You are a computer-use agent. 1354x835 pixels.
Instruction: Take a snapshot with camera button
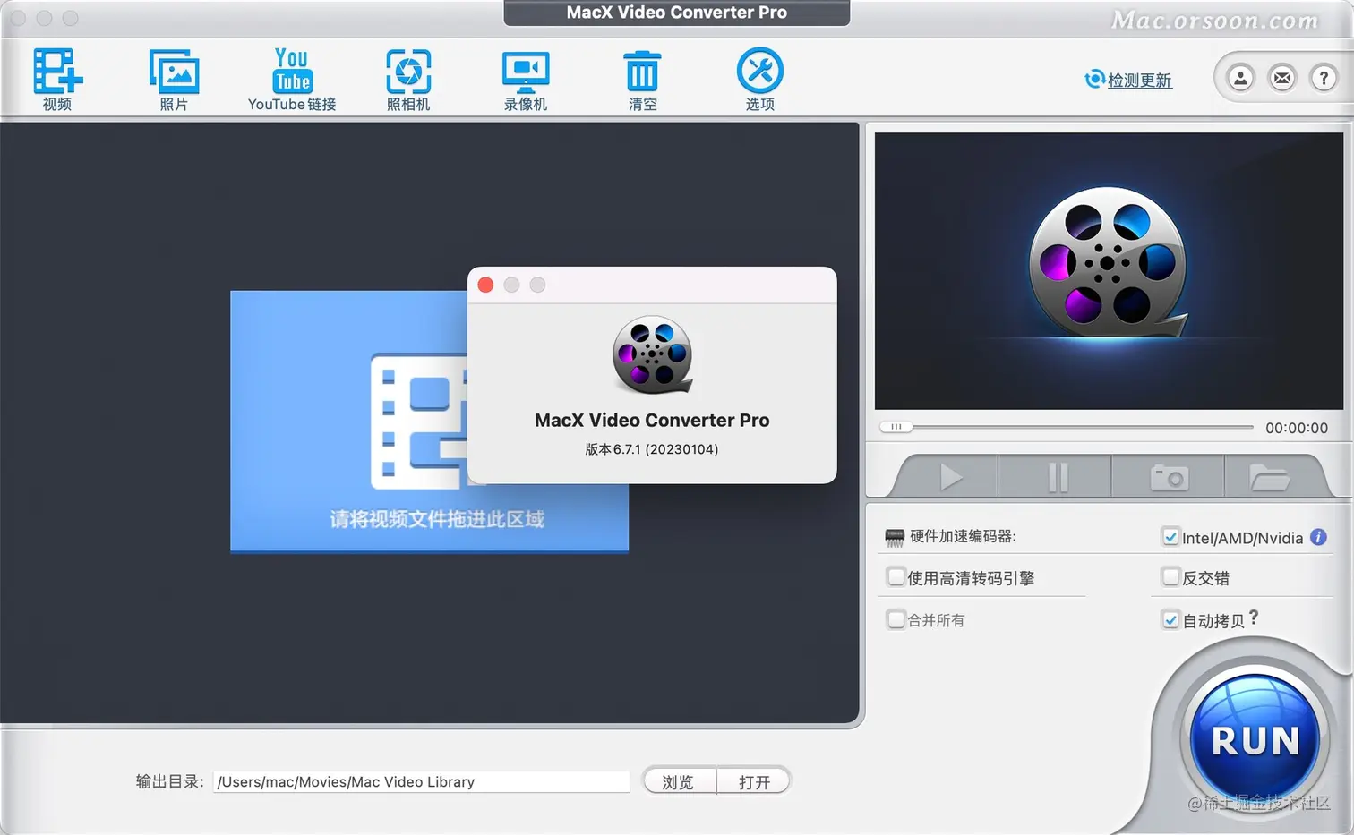point(1169,477)
